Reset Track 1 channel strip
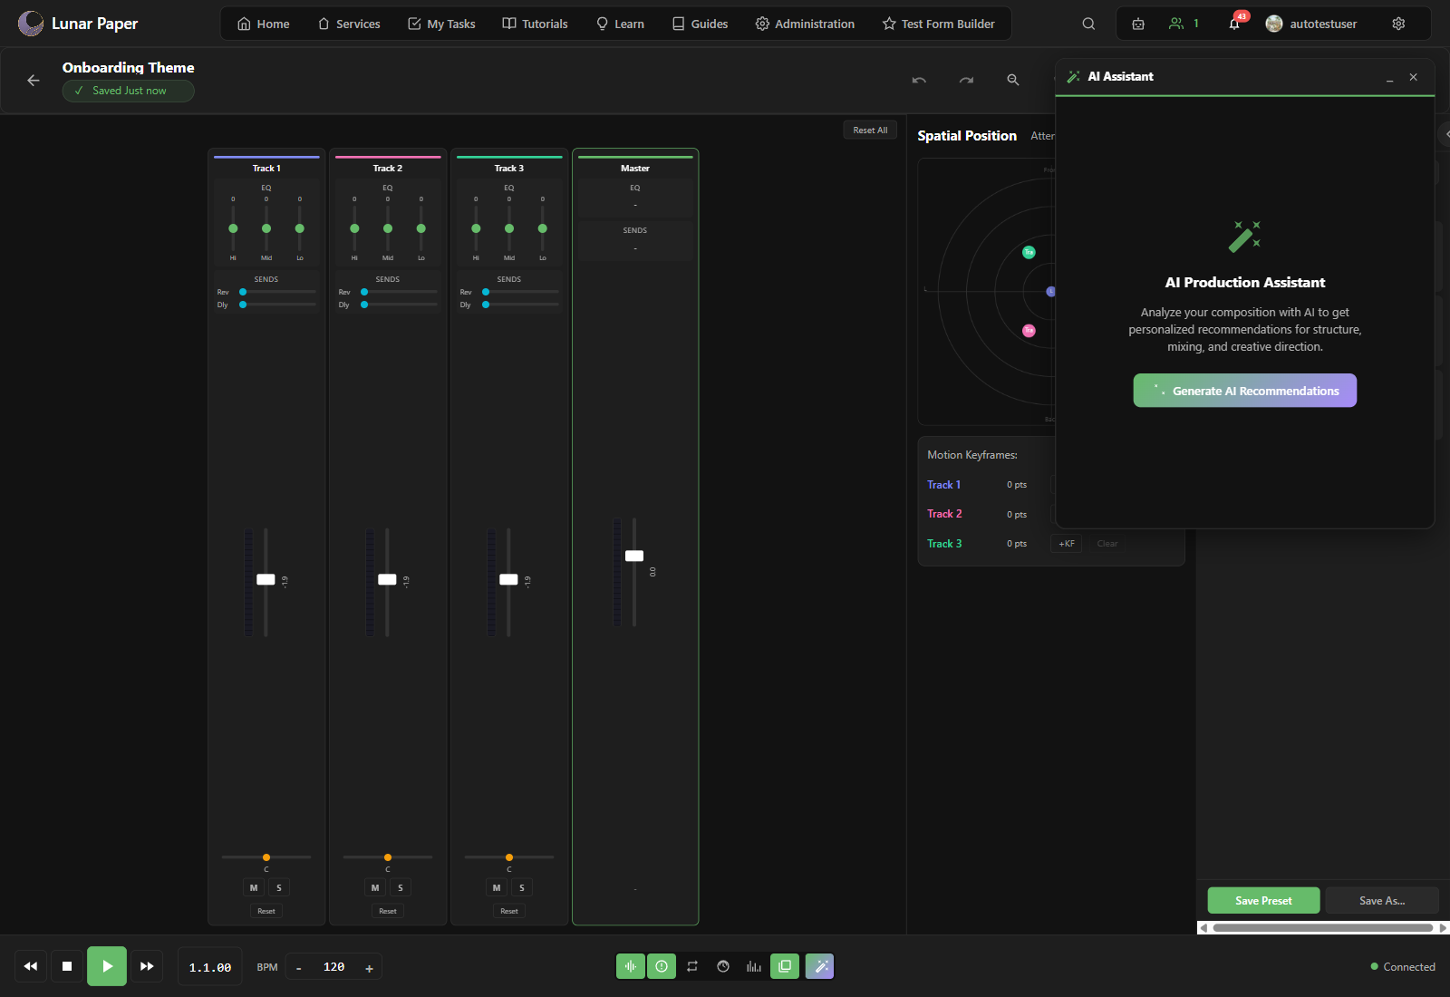The width and height of the screenshot is (1450, 997). point(266,911)
